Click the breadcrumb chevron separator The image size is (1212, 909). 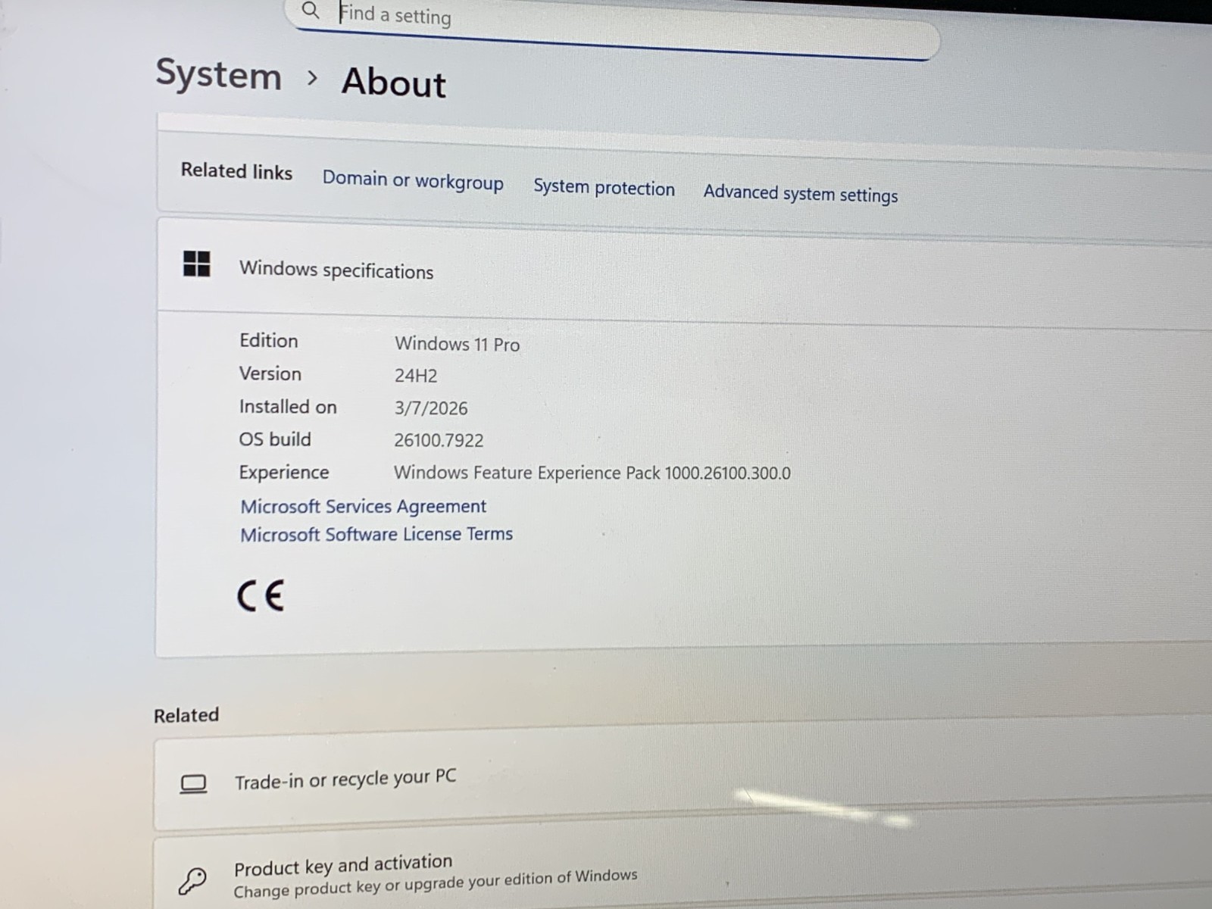tap(312, 77)
